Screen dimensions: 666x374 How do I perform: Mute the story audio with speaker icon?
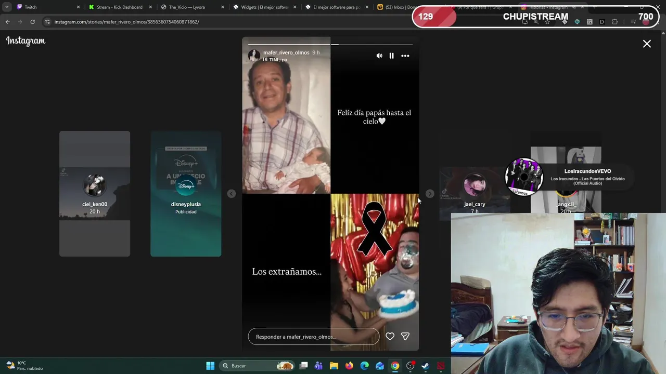tap(379, 56)
